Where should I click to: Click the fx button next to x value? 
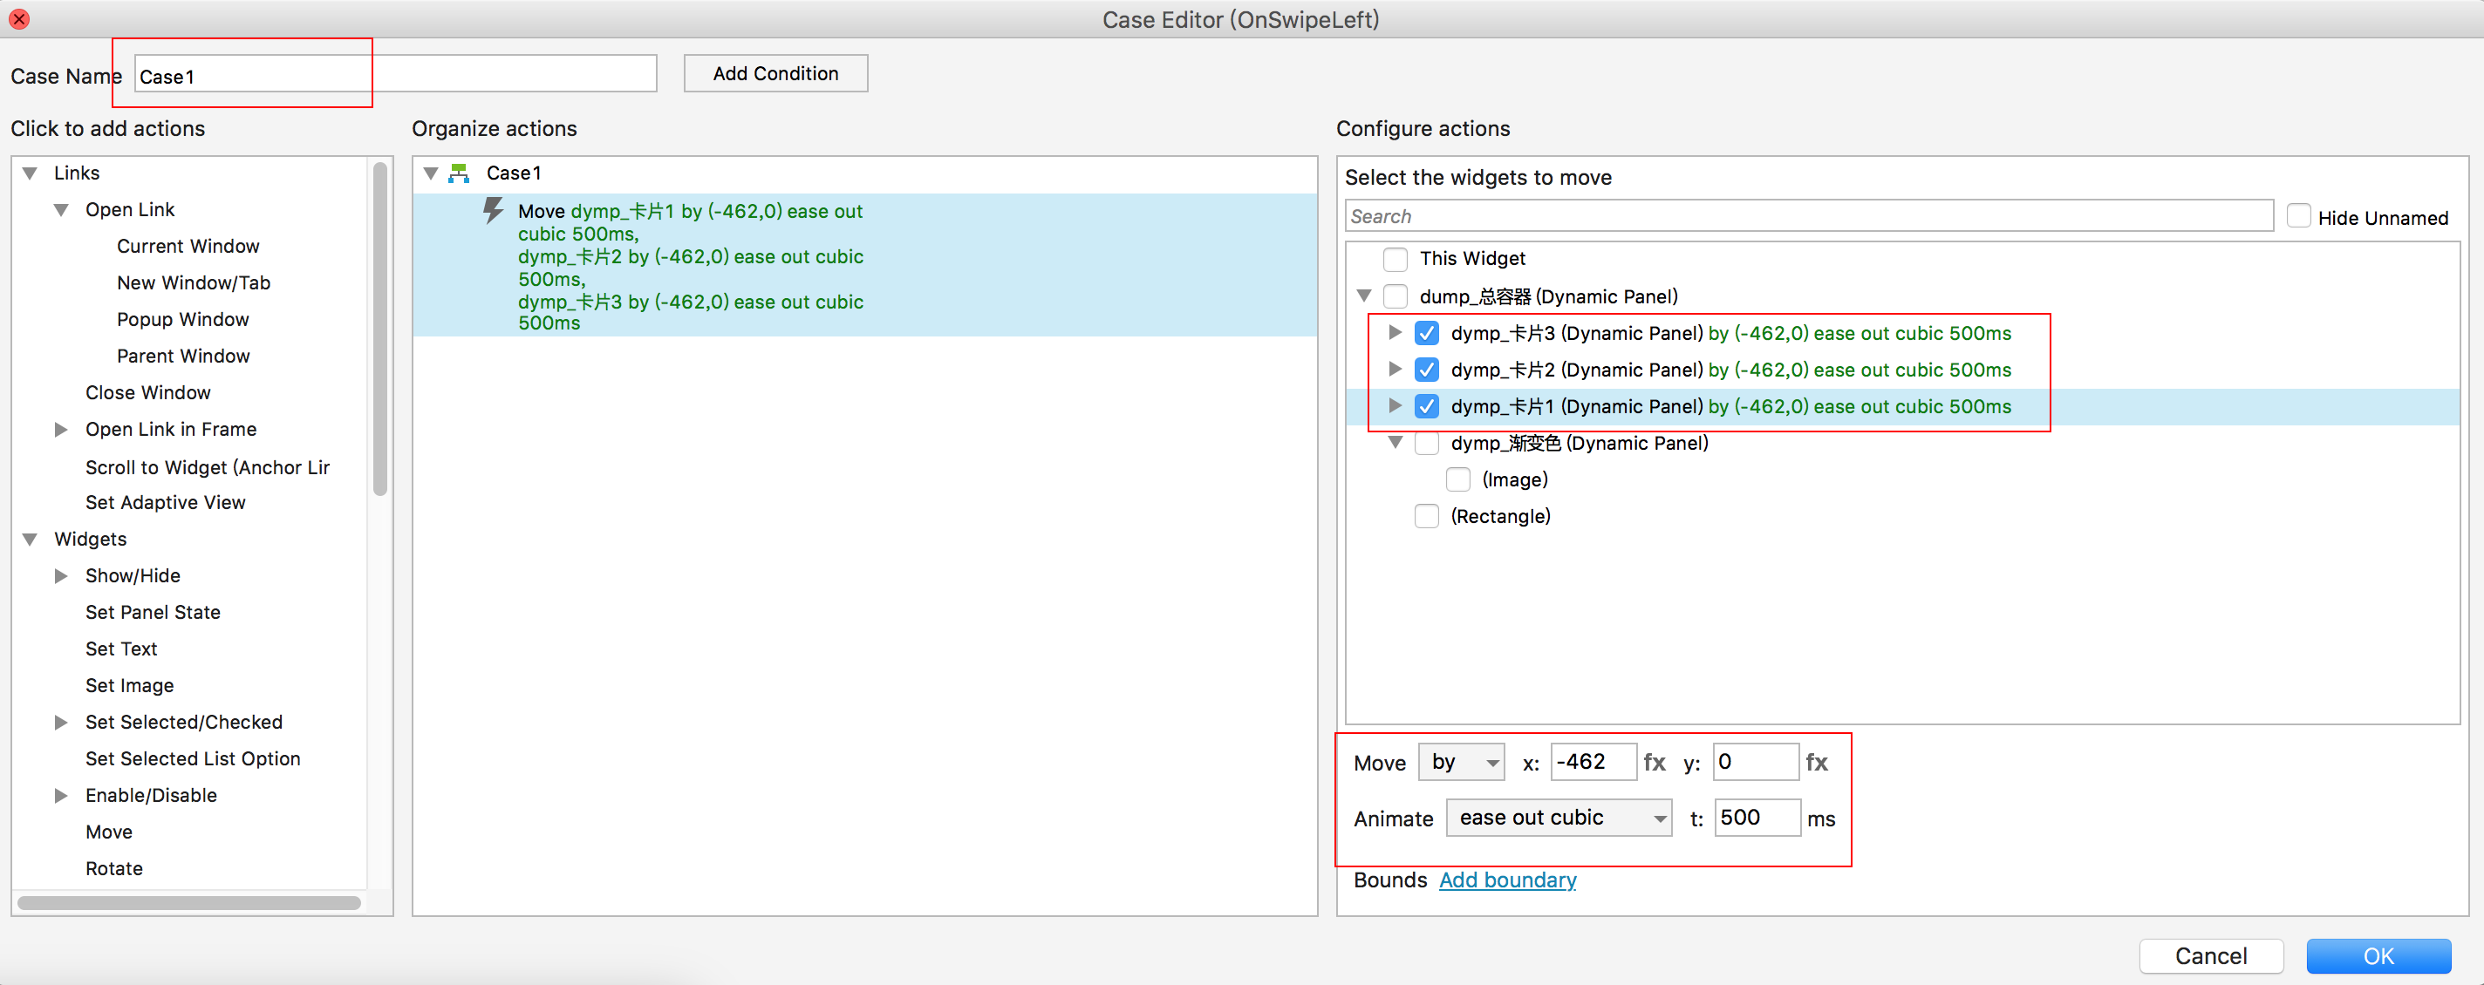[1654, 763]
